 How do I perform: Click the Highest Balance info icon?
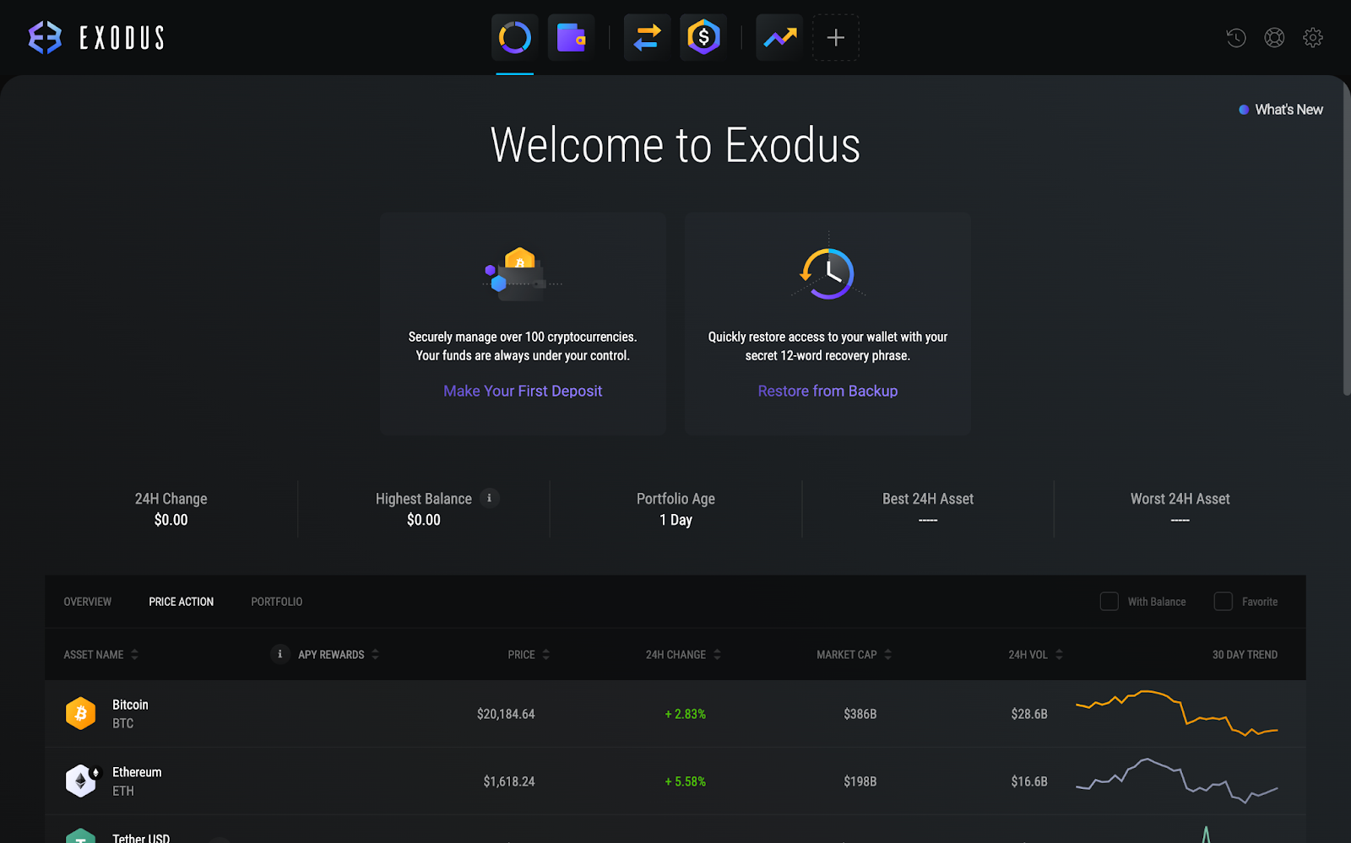[490, 499]
